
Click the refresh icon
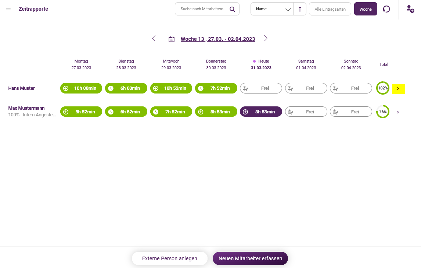[x=386, y=9]
